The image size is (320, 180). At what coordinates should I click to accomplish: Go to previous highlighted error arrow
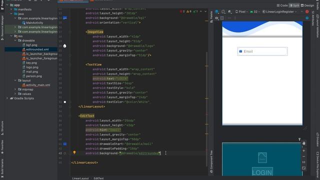(201, 11)
